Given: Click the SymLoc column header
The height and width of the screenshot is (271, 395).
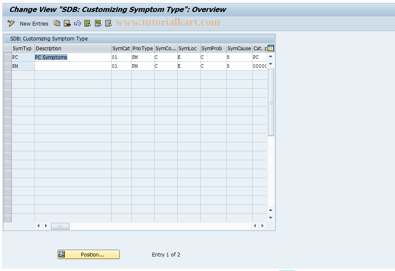Looking at the screenshot, I should point(189,48).
